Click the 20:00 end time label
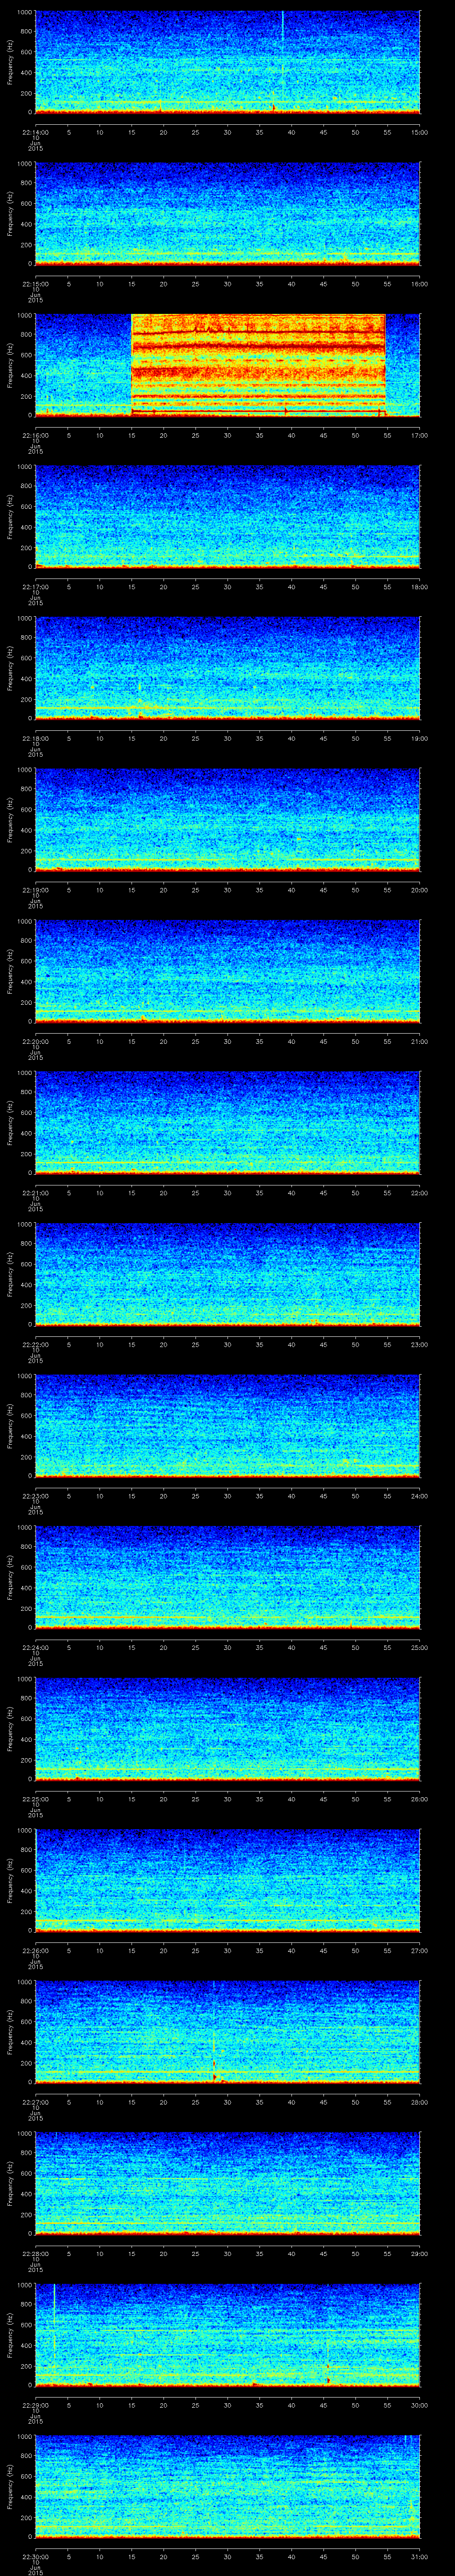455x2576 pixels. (x=420, y=890)
